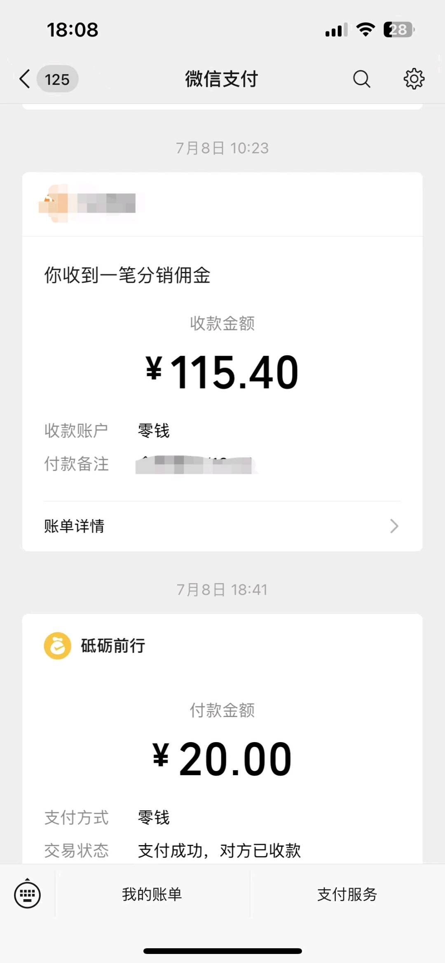Viewport: 445px width, 963px height.
Task: Tap the home indicator bar
Action: [x=222, y=951]
